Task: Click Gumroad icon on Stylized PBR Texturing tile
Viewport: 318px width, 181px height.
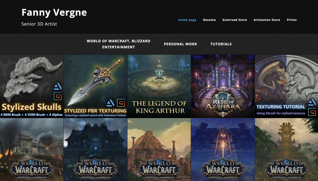Action: coord(121,103)
